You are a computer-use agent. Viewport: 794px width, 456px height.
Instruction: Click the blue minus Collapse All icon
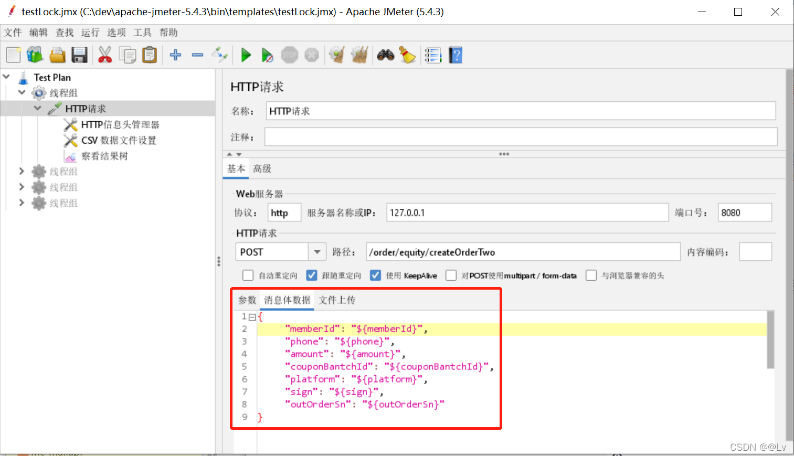198,55
